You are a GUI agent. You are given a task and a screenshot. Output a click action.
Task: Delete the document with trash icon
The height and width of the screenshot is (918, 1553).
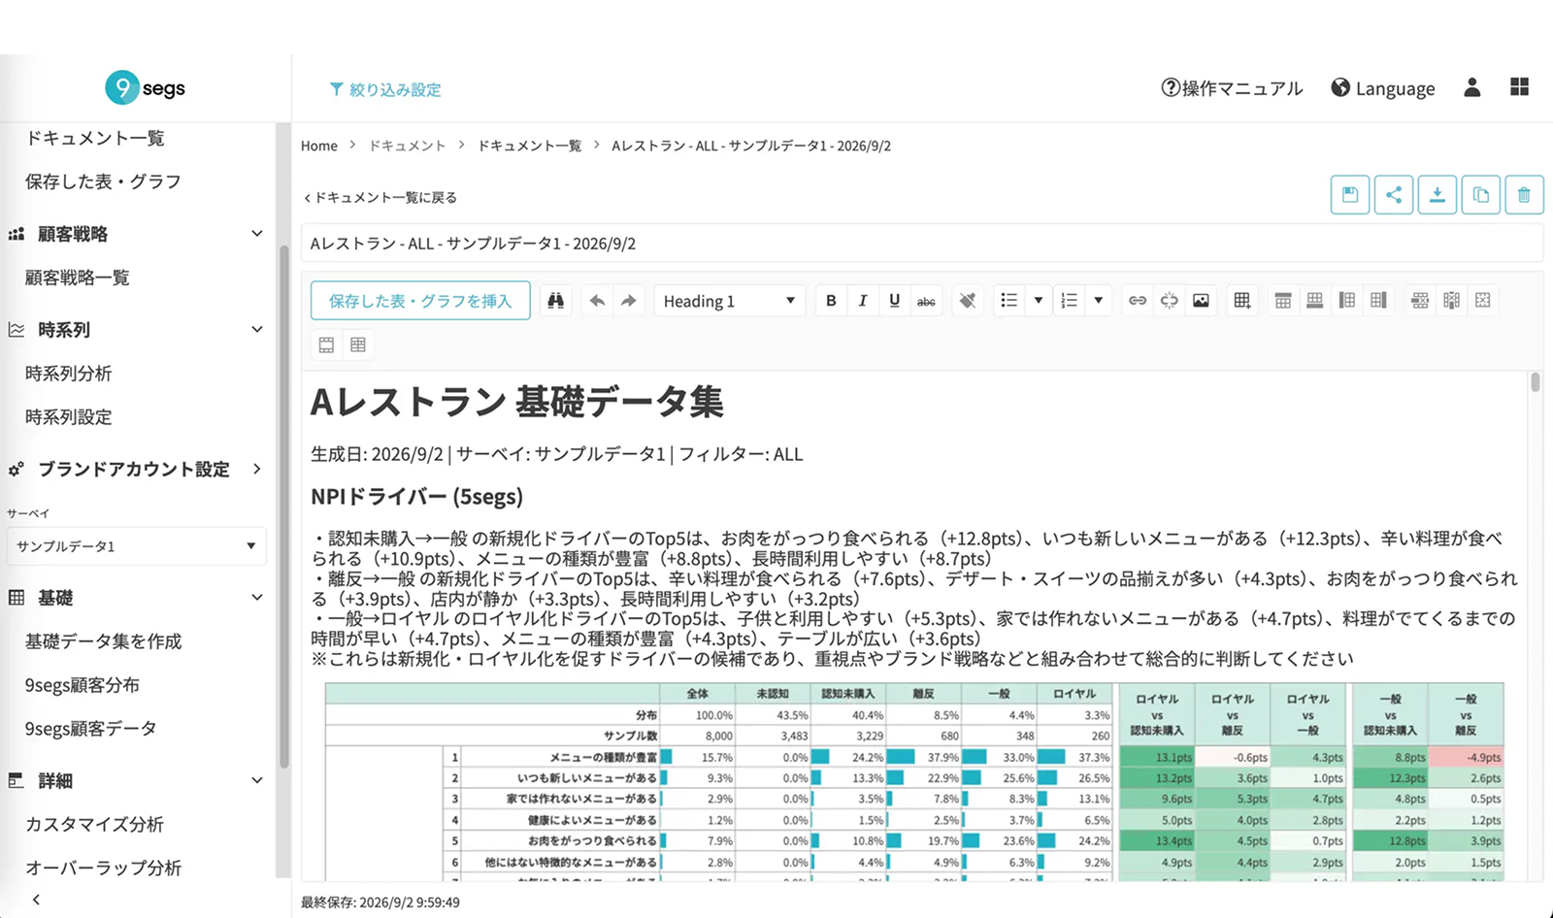click(x=1524, y=195)
